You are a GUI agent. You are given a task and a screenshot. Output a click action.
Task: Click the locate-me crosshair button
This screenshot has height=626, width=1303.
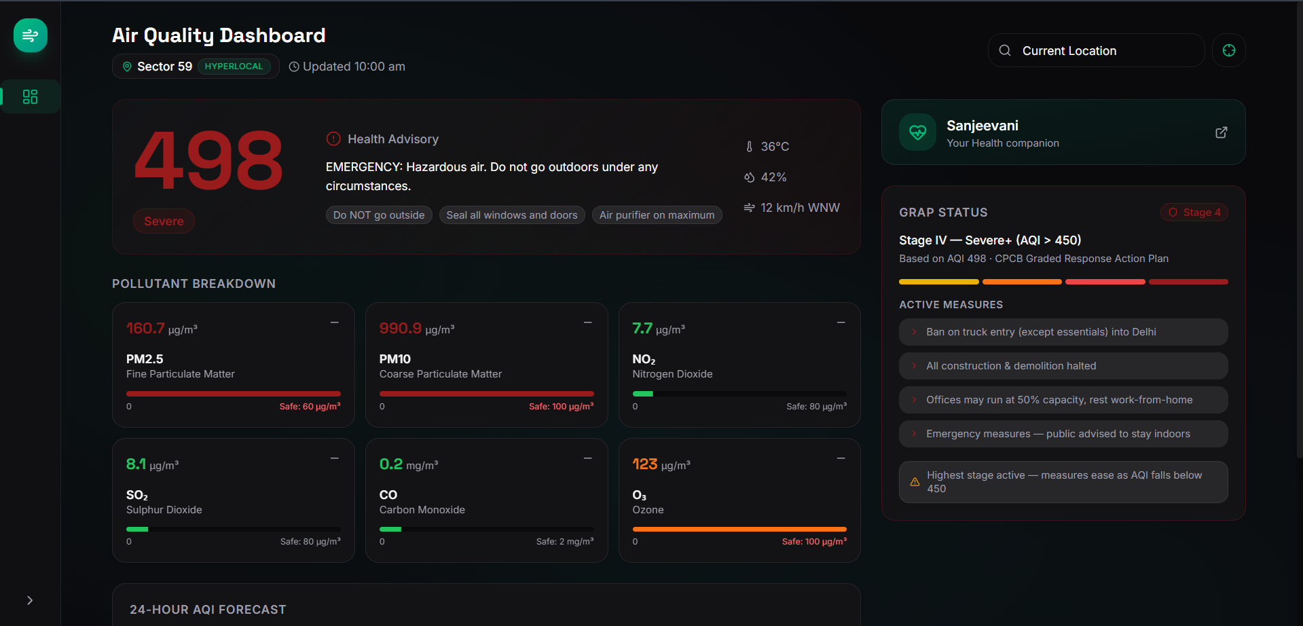coord(1228,50)
